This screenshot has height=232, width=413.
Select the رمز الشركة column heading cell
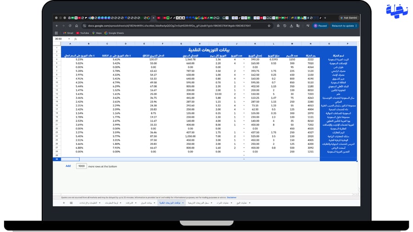[311, 55]
